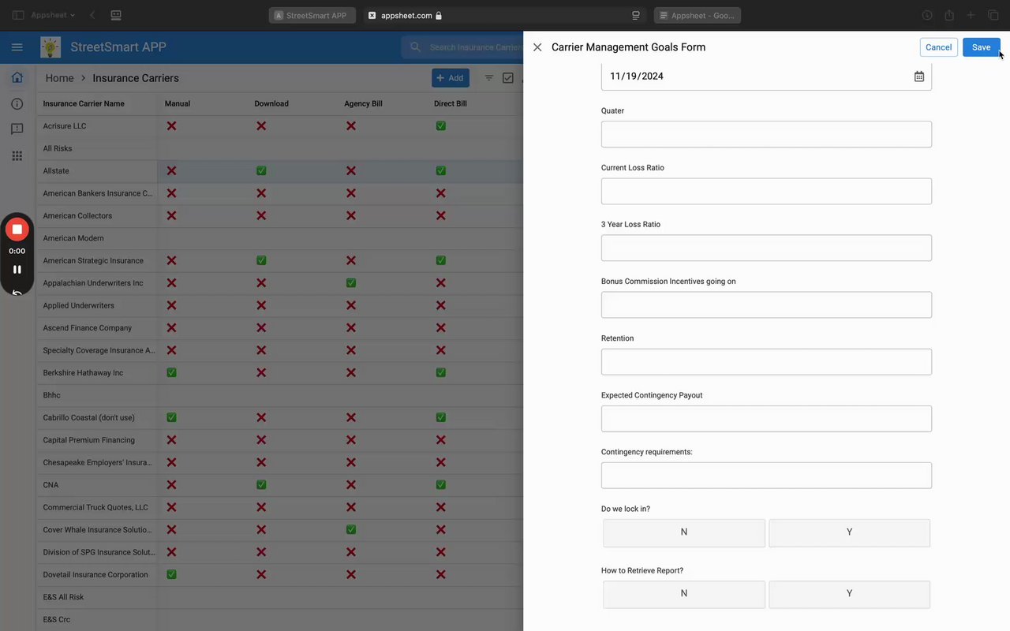Viewport: 1010px width, 631px height.
Task: Click the hamburger menu icon
Action: (17, 47)
